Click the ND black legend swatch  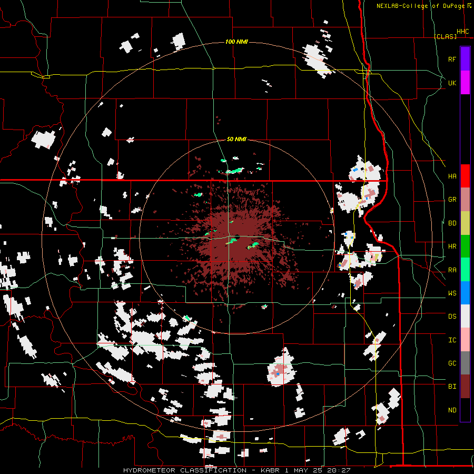[465, 410]
